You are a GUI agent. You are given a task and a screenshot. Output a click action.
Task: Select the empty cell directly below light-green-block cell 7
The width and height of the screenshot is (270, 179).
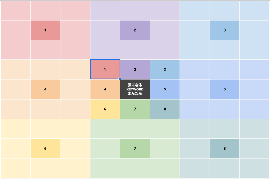click(x=135, y=168)
